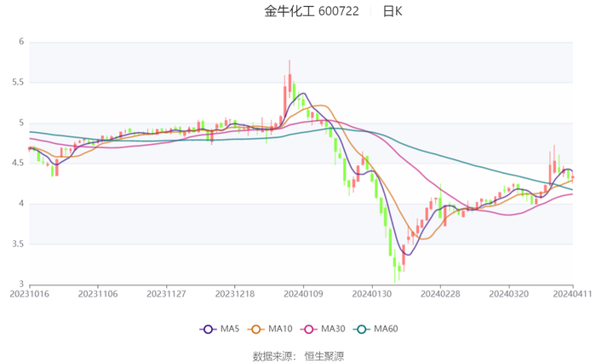Click x-axis date label 20240130
The width and height of the screenshot is (596, 363).
pos(372,294)
